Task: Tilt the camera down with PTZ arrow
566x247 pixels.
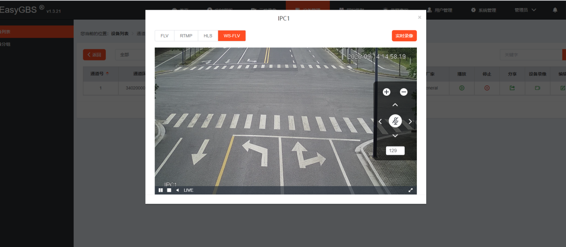Action: [x=395, y=136]
